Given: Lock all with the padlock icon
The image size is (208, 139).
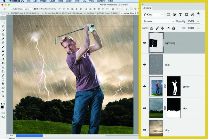Looking at the screenshot, I should point(173,28).
